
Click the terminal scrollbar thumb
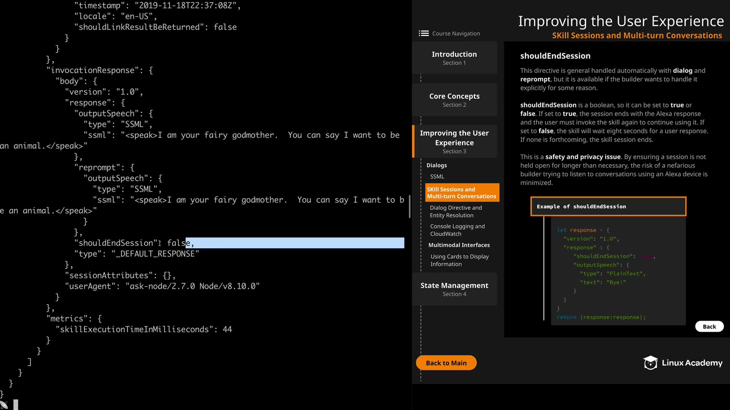click(409, 207)
